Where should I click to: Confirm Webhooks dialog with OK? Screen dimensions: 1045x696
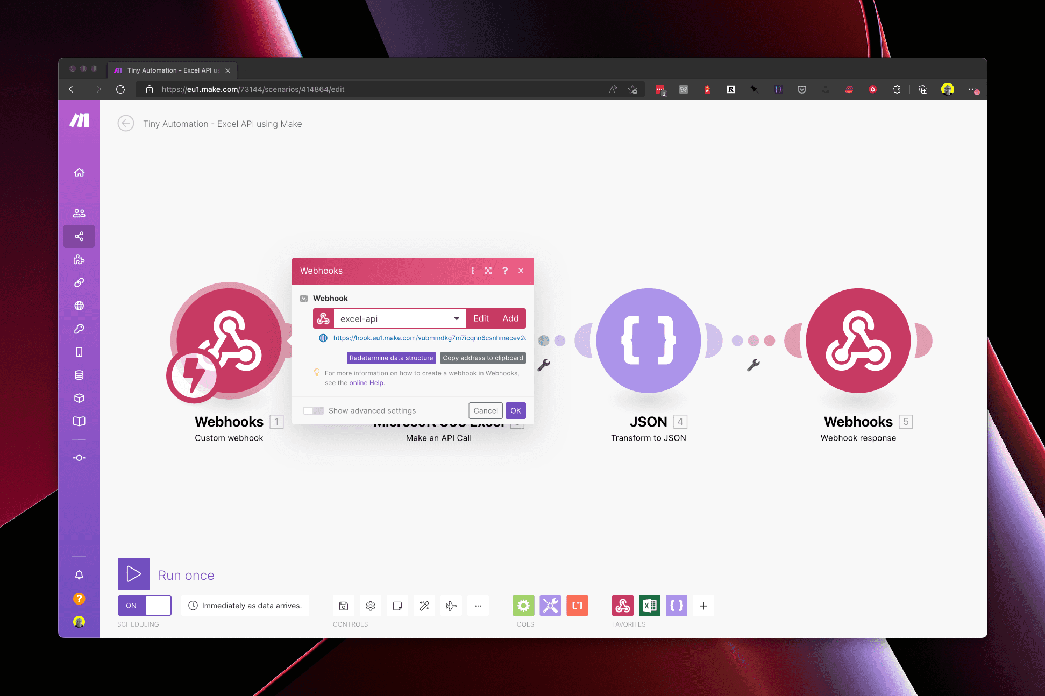click(516, 411)
